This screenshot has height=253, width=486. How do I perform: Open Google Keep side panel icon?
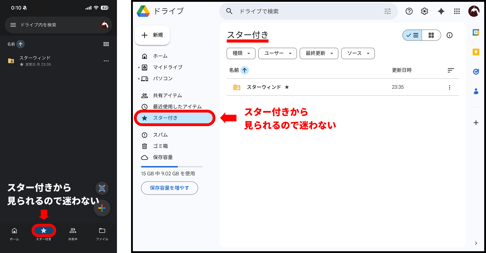pos(476,52)
